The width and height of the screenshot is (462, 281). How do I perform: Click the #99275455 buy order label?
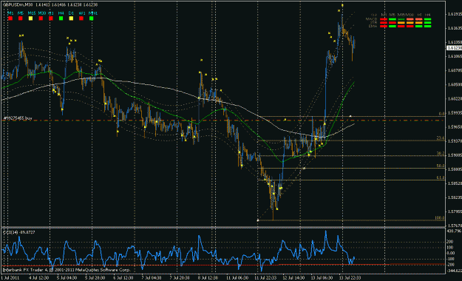tap(18, 118)
